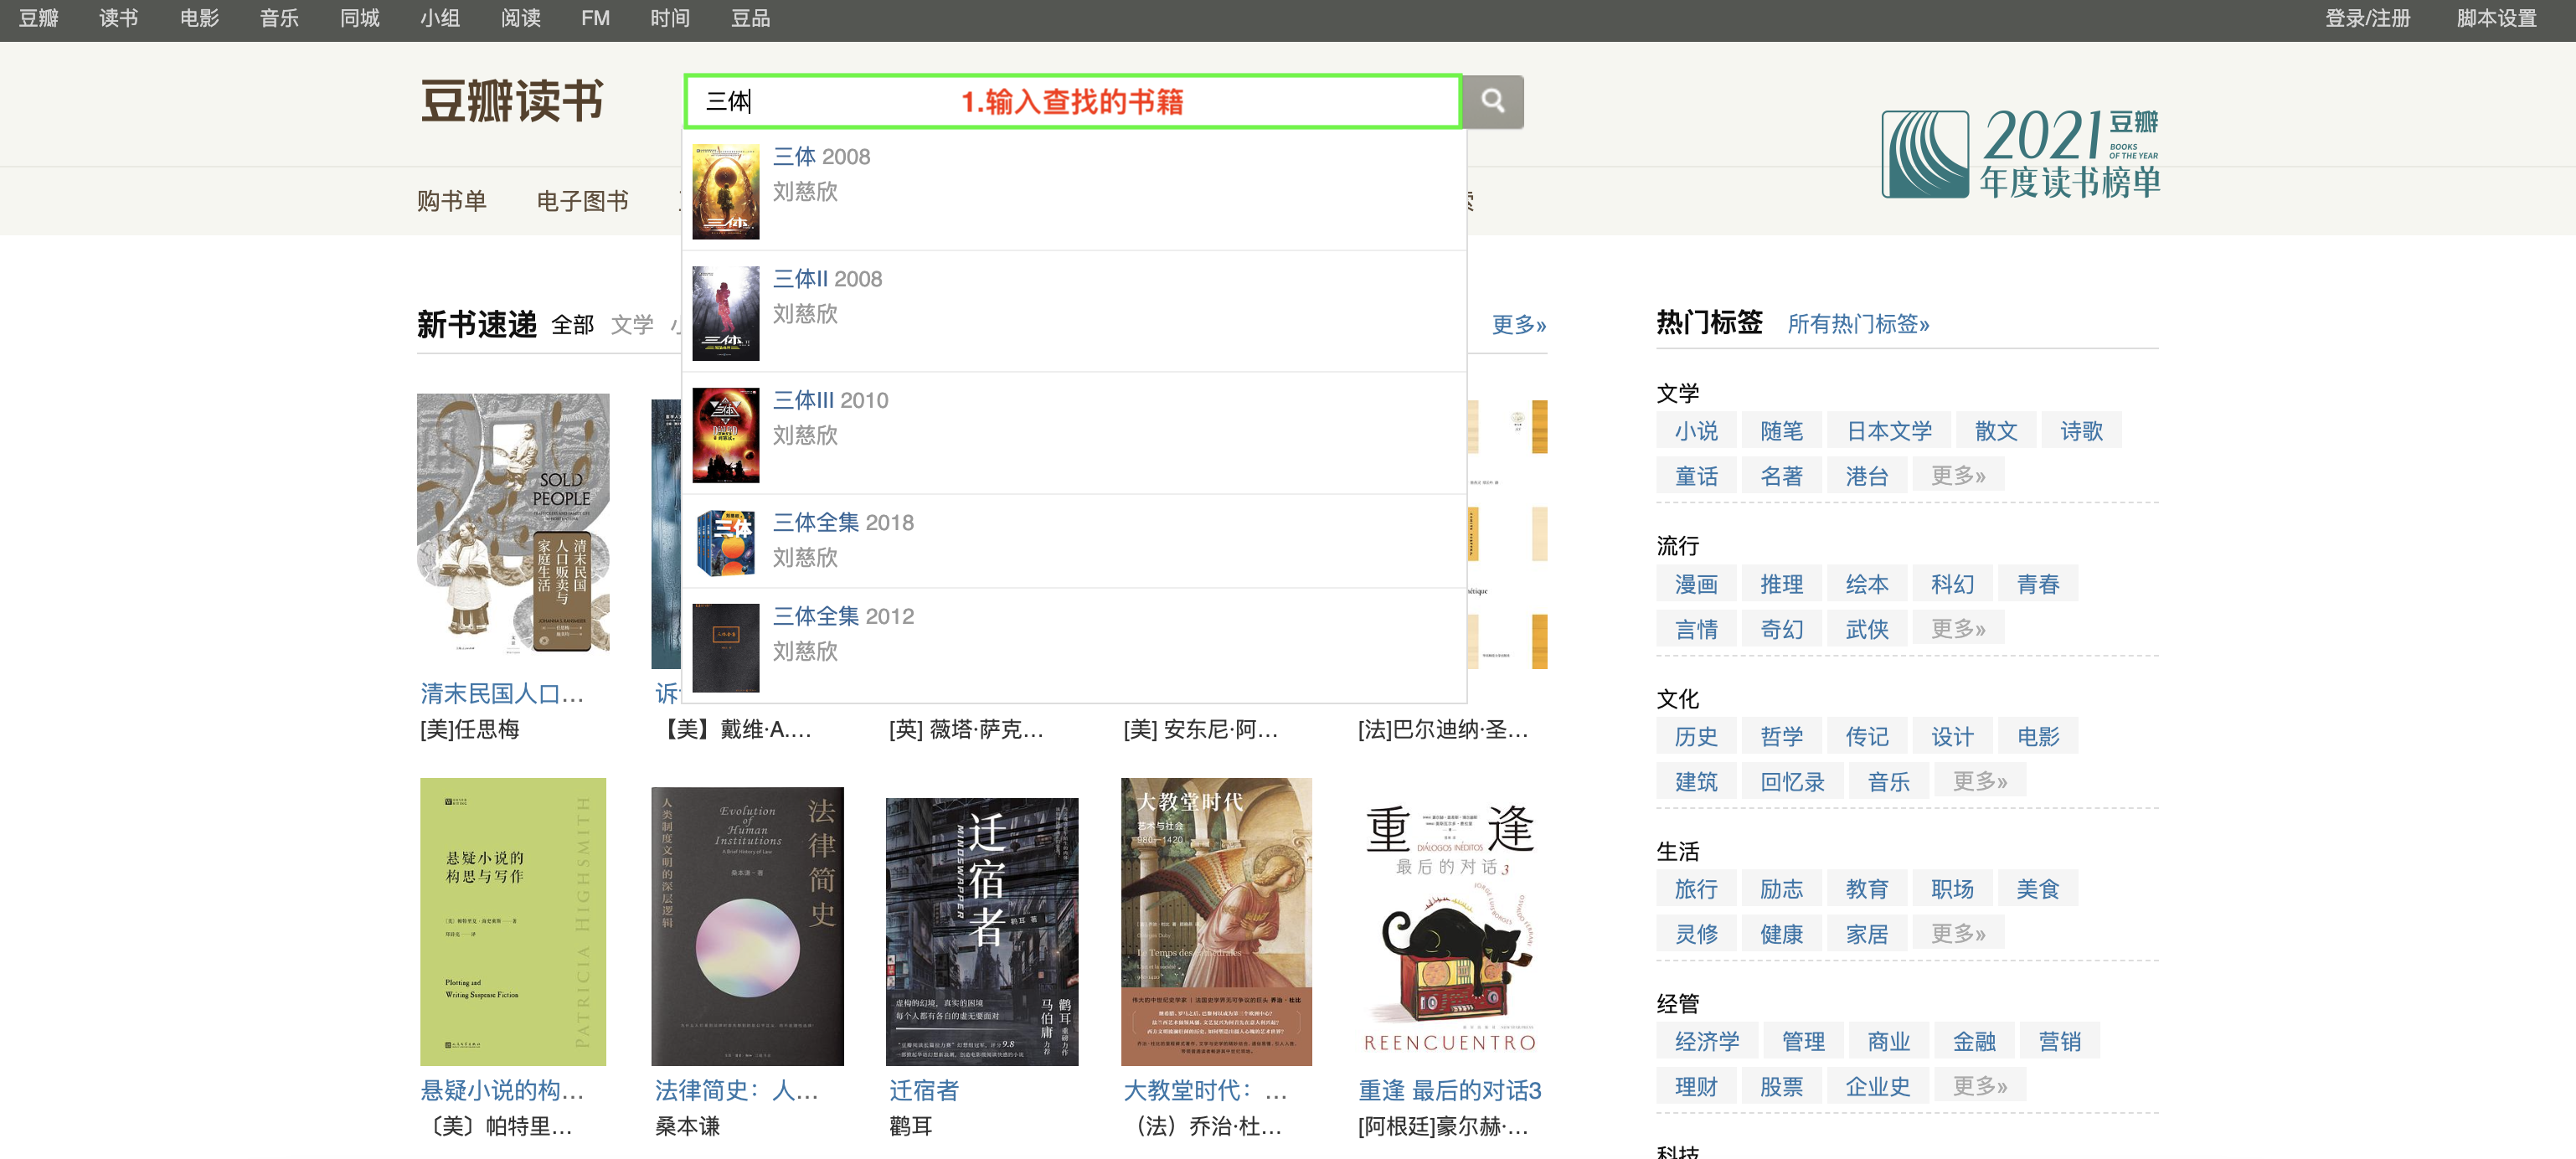Expand 更多» under 流行 tags

(x=1956, y=629)
